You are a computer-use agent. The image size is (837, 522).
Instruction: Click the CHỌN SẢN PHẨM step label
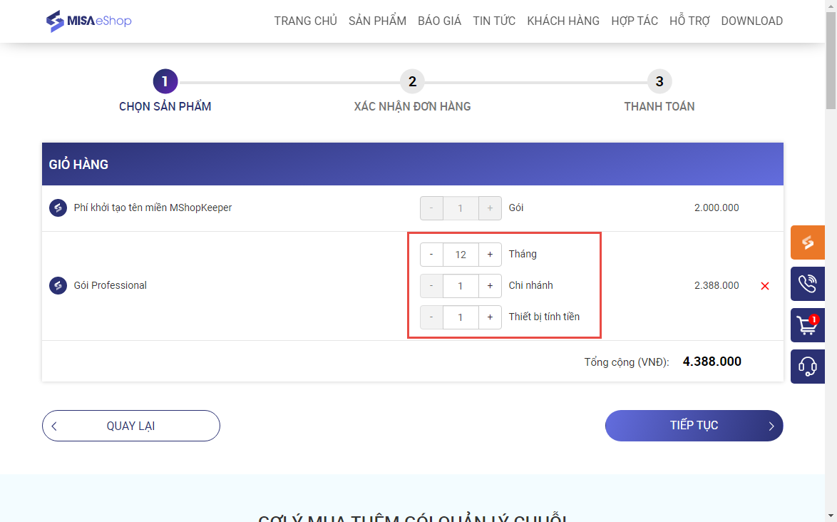point(165,106)
